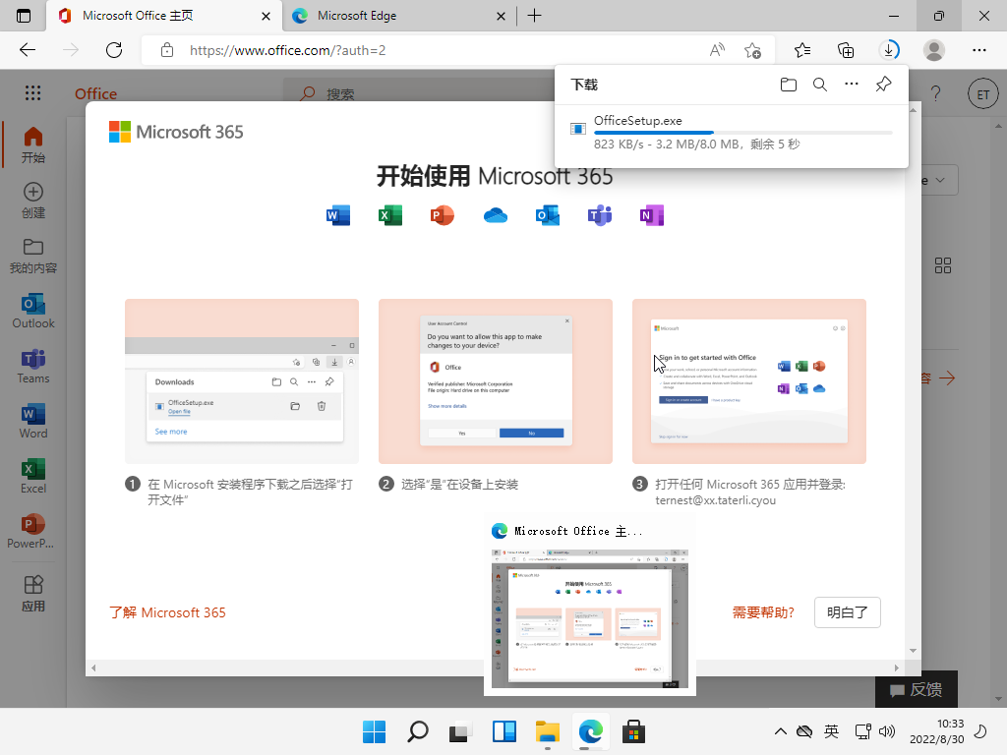Click the Edge window preview thumbnail

590,619
